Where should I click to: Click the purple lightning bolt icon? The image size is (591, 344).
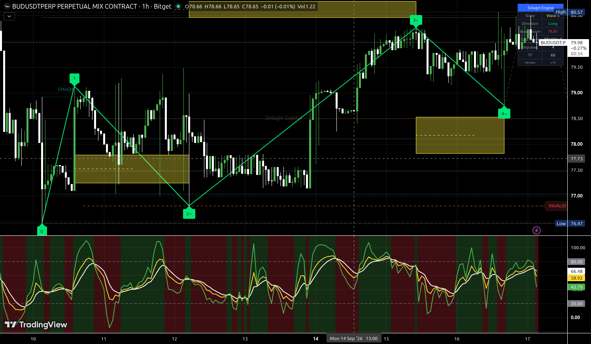pos(536,230)
